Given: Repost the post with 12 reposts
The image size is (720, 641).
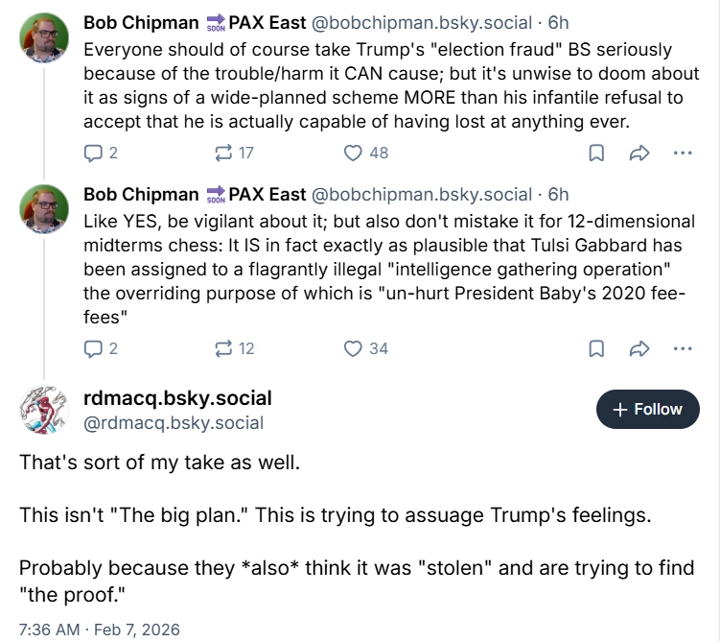Looking at the screenshot, I should (234, 348).
